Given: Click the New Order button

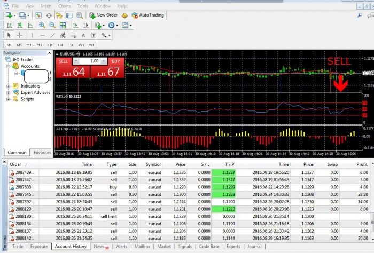Looking at the screenshot, I should [x=103, y=15].
